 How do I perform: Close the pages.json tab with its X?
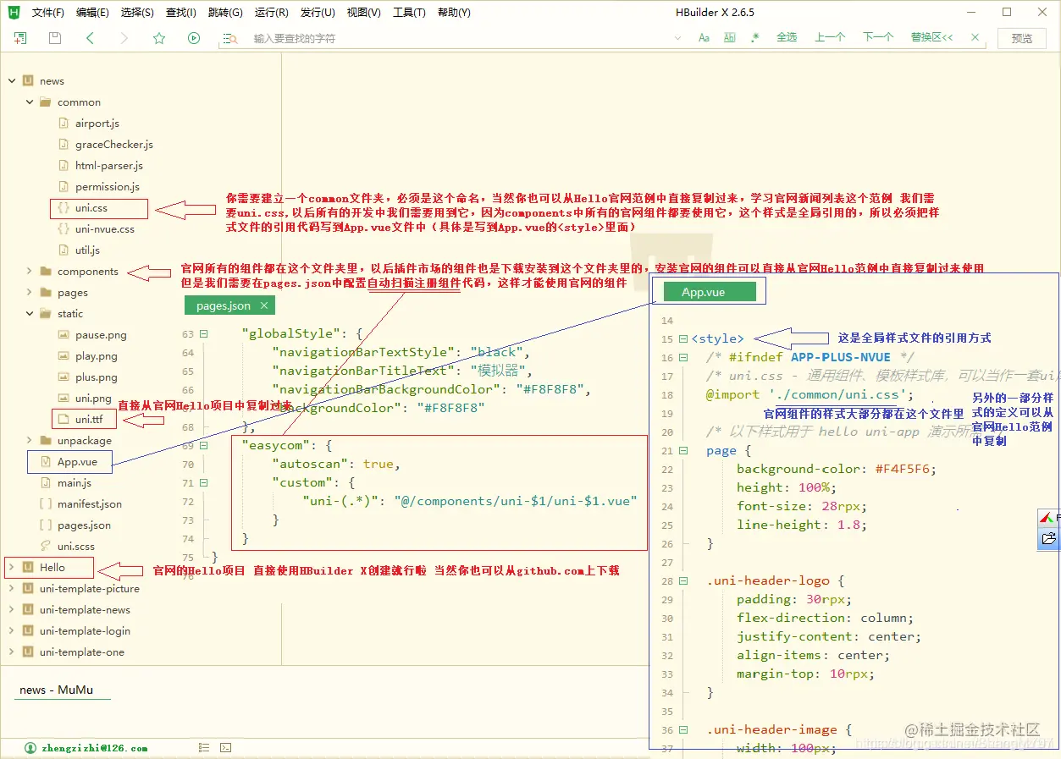click(264, 305)
